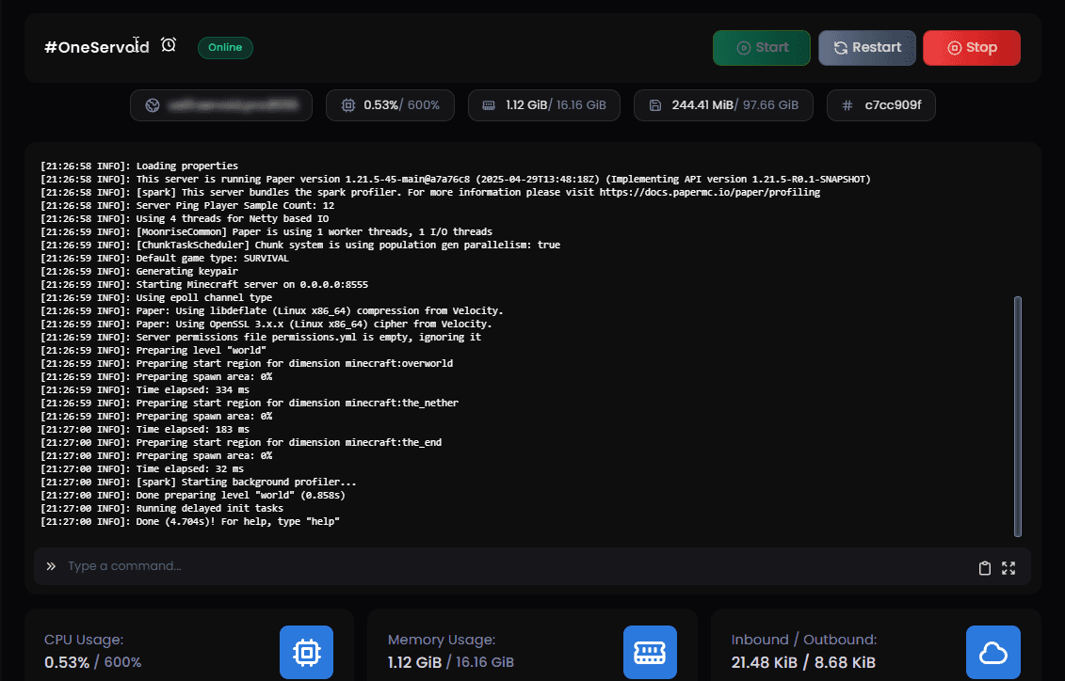Viewport: 1065px width, 681px height.
Task: Click the blue CPU chip icon
Action: pyautogui.click(x=306, y=652)
